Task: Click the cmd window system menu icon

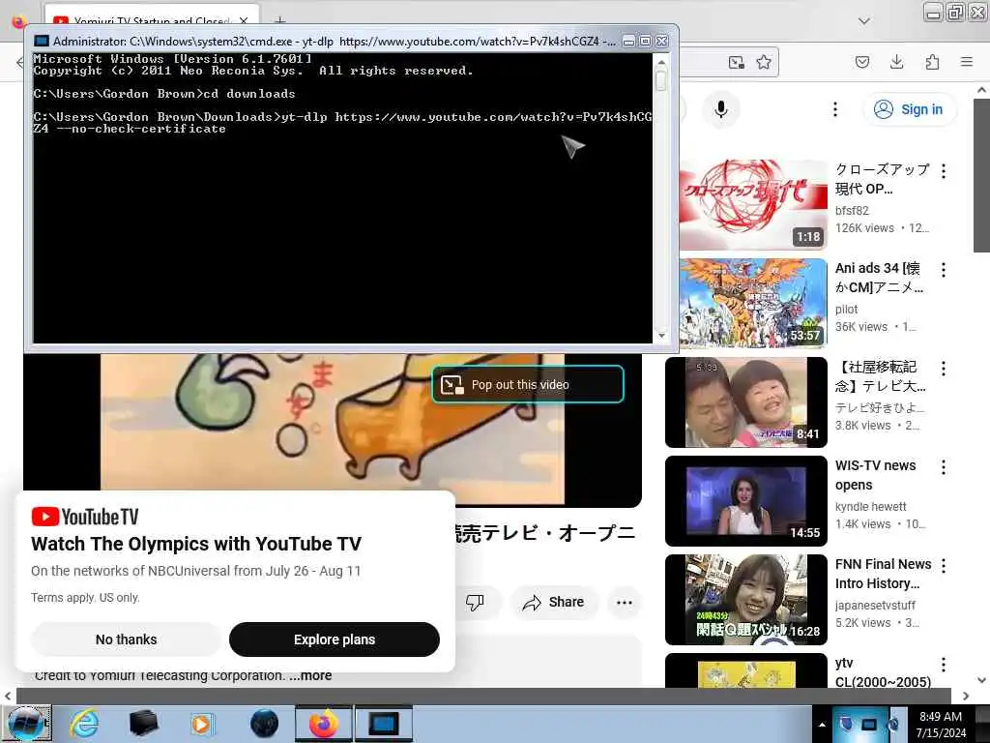Action: click(x=42, y=41)
